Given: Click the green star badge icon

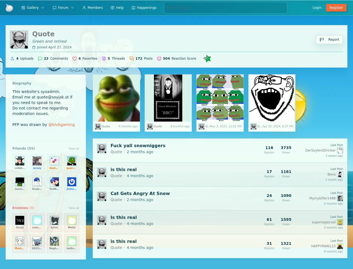Looking at the screenshot, I should click(x=207, y=59).
